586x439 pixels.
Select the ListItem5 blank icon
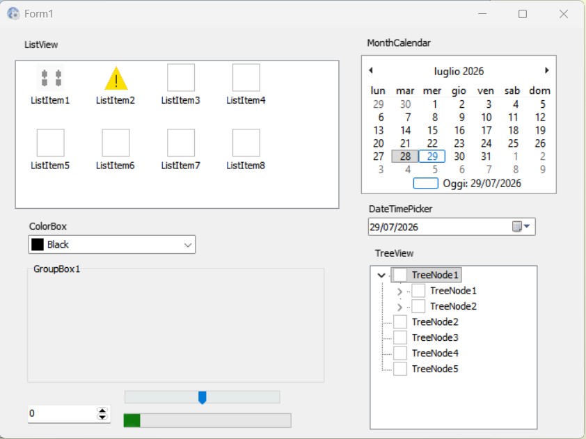tap(50, 143)
